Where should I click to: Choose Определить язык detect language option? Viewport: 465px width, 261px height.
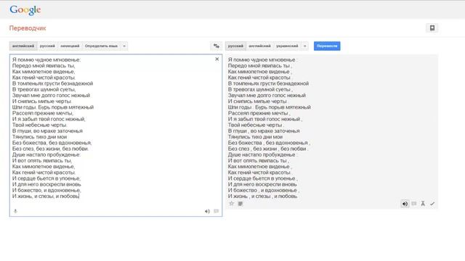tap(101, 46)
